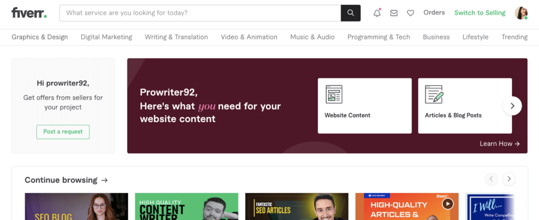Open Continue browsing heading link
Screen dimensions: 539x220
pos(61,180)
